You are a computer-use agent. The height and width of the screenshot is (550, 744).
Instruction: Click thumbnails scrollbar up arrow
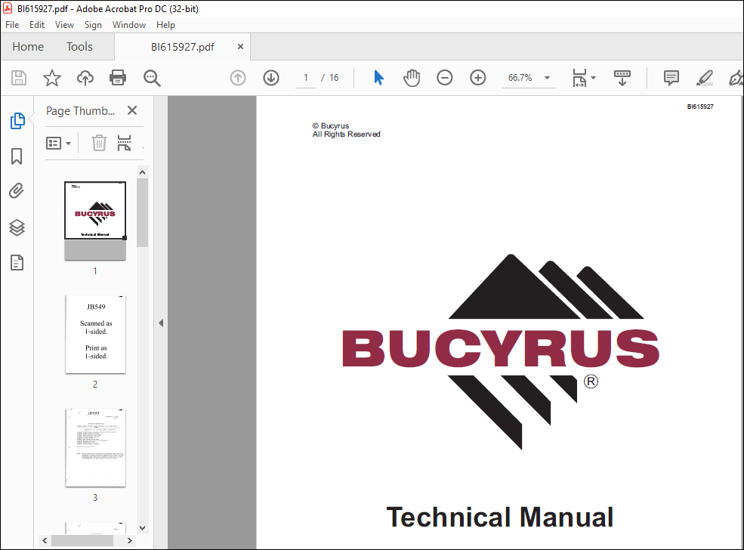pos(142,173)
